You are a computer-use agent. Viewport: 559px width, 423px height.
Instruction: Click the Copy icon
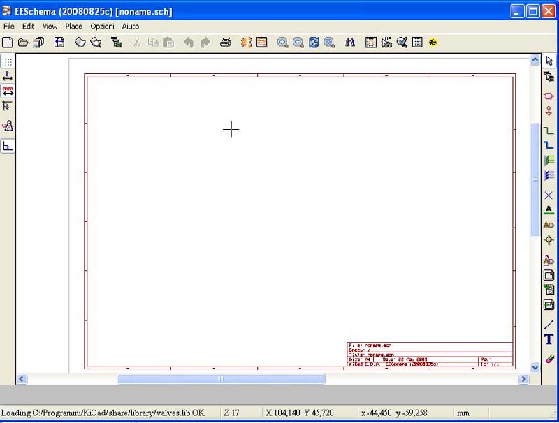tap(153, 43)
